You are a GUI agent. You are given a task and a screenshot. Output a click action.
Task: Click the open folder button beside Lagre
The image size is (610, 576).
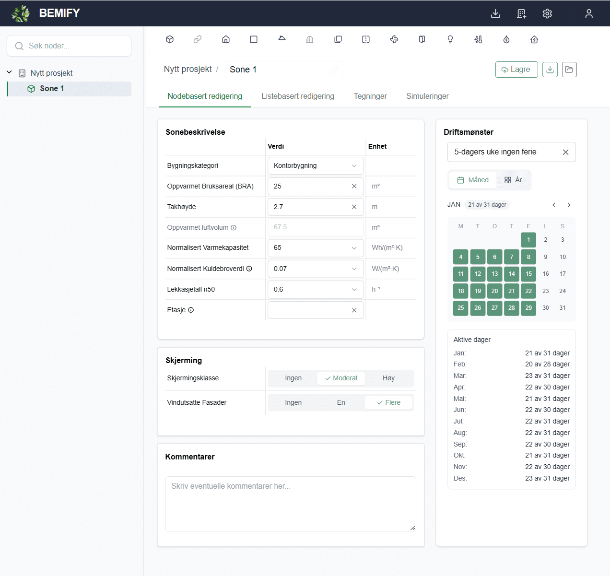click(x=569, y=70)
